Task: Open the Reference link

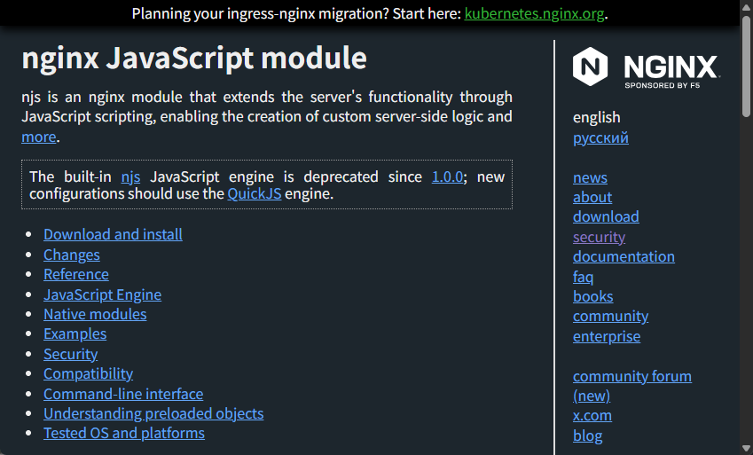Action: tap(76, 274)
